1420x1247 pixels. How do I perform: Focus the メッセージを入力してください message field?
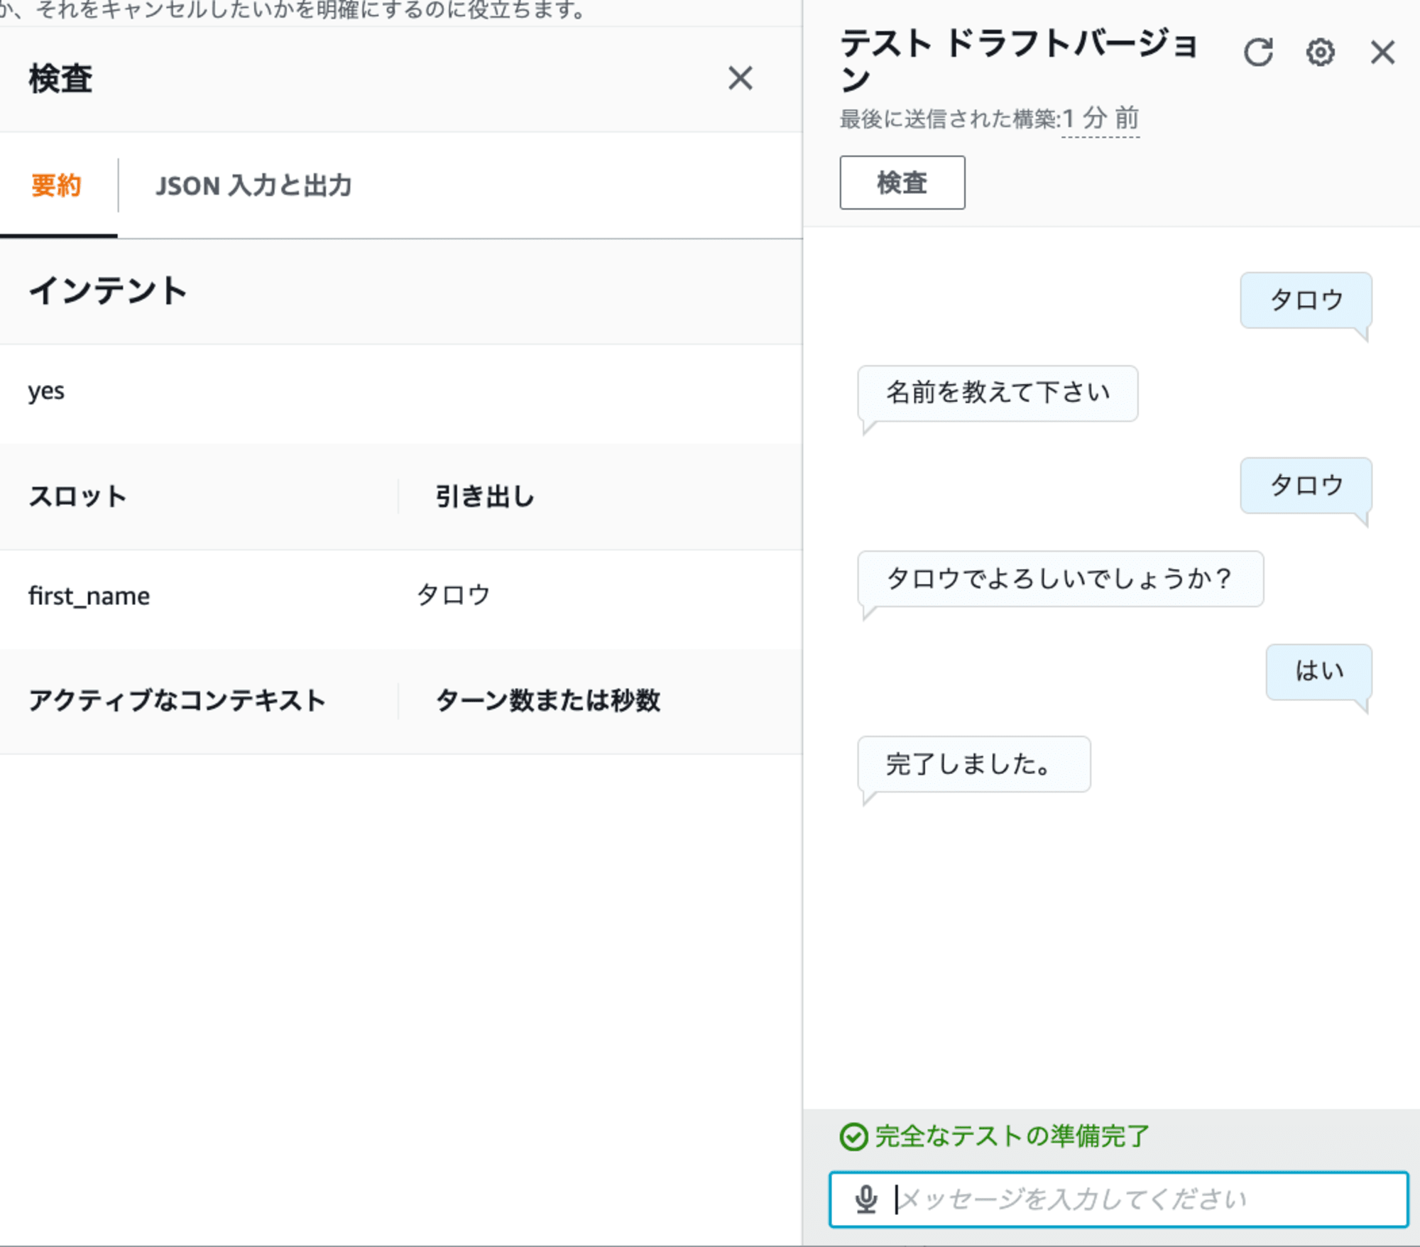pyautogui.click(x=1118, y=1199)
